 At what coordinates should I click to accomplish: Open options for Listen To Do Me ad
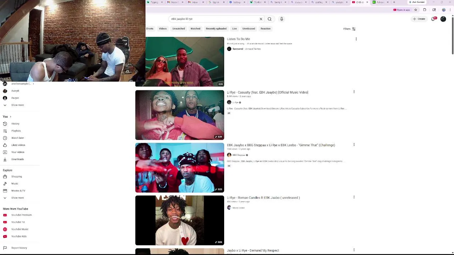(x=356, y=39)
